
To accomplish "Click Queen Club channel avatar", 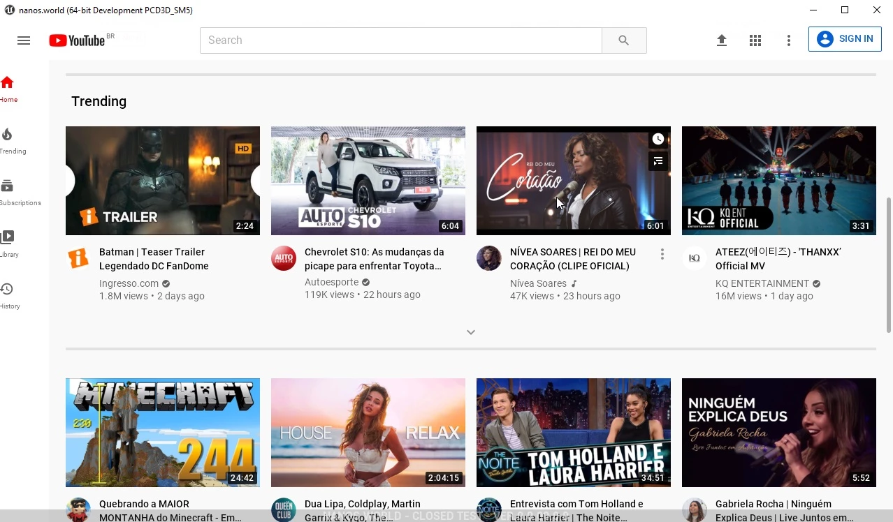I will [x=284, y=509].
